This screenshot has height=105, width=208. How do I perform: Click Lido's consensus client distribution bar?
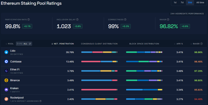[99, 52]
